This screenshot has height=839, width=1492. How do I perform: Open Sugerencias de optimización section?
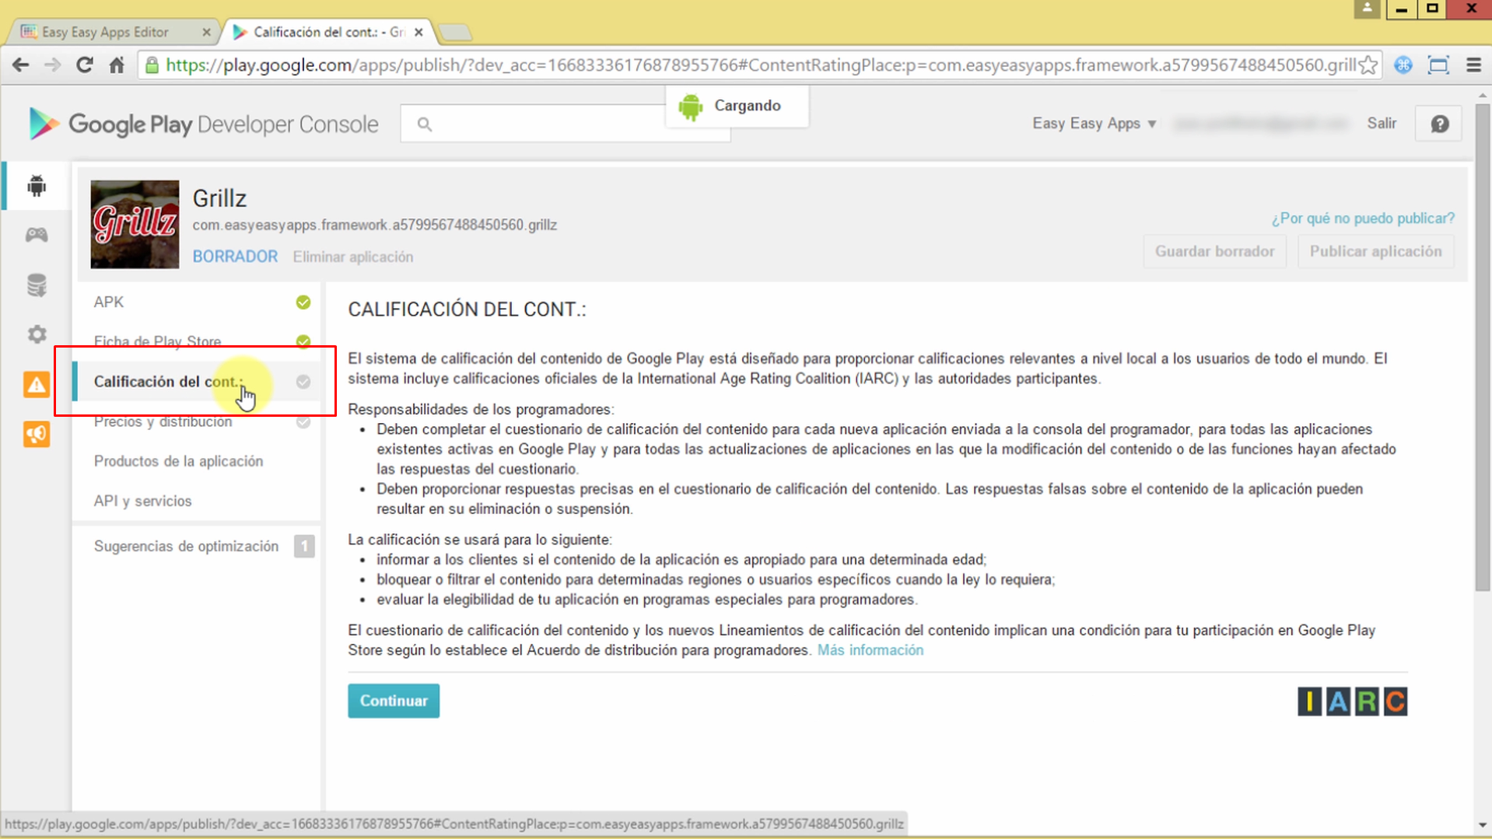pos(196,547)
